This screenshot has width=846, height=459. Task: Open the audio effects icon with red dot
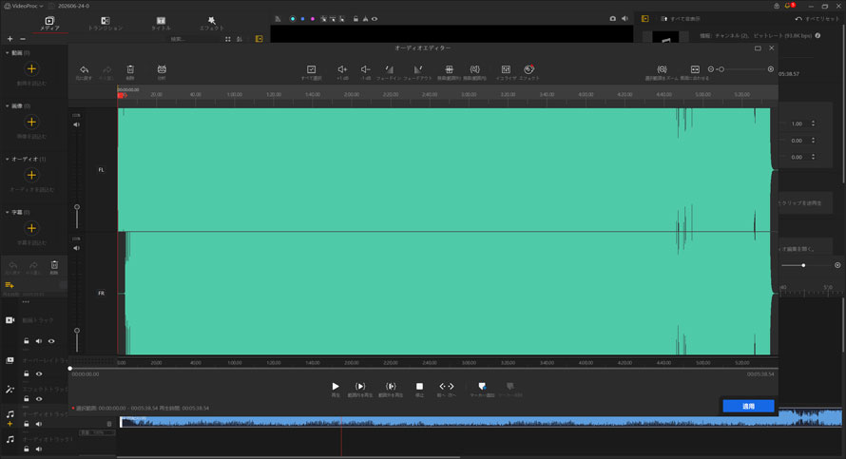click(529, 69)
